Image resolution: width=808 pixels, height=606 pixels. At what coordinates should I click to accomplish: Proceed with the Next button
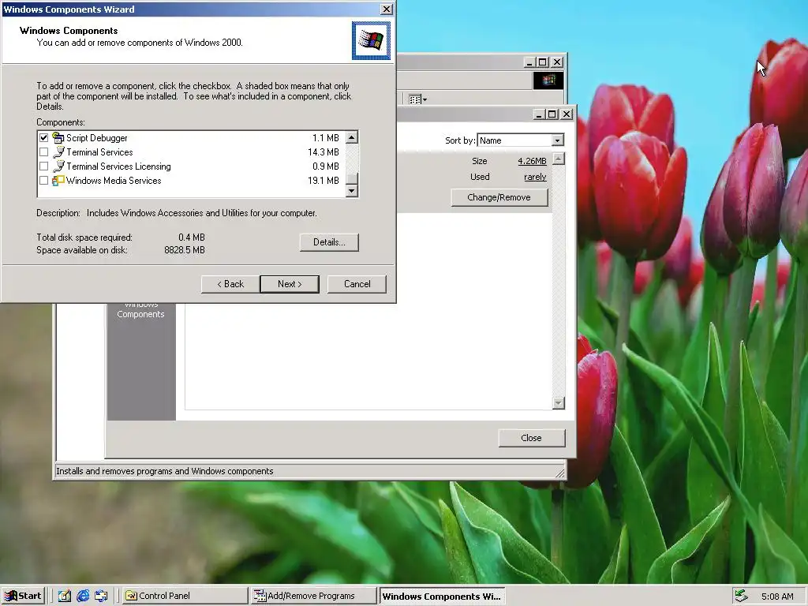290,284
